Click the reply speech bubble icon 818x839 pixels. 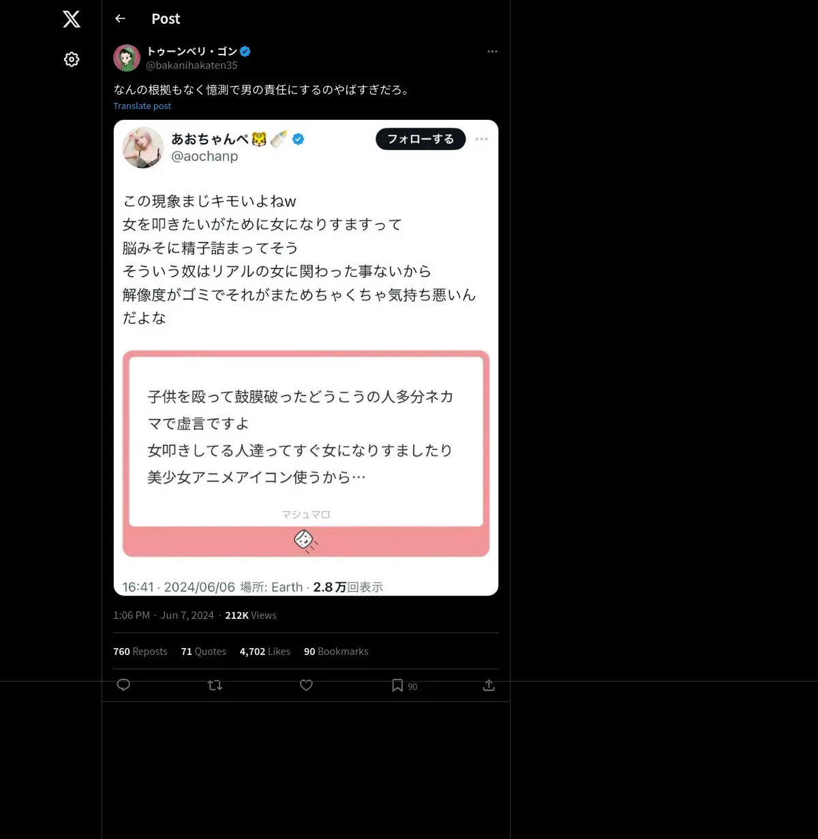123,685
